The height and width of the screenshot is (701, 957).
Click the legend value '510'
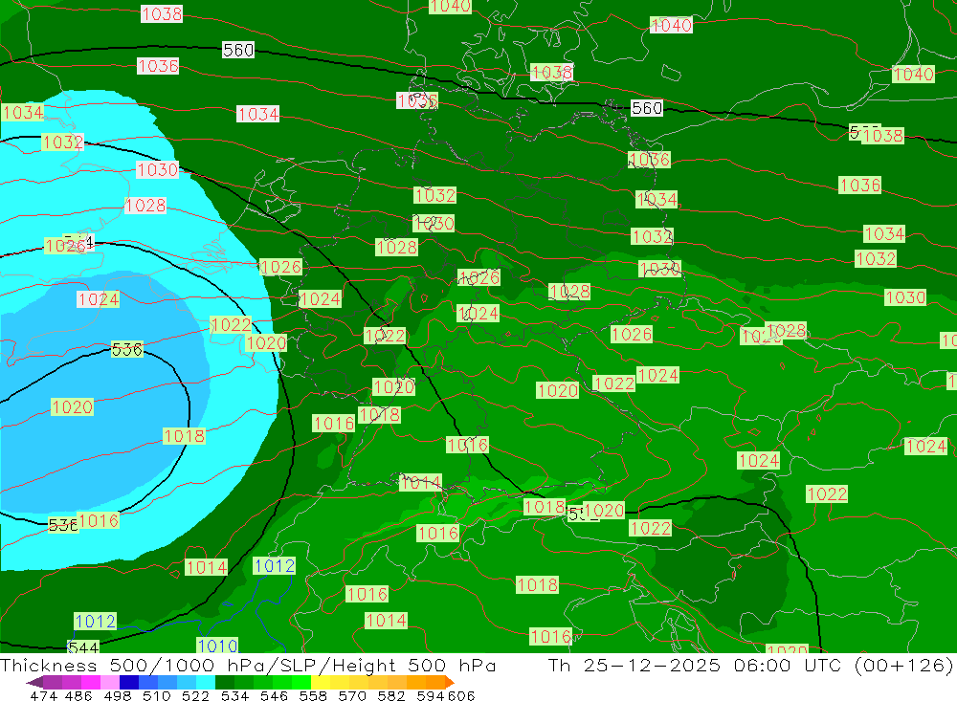156,695
